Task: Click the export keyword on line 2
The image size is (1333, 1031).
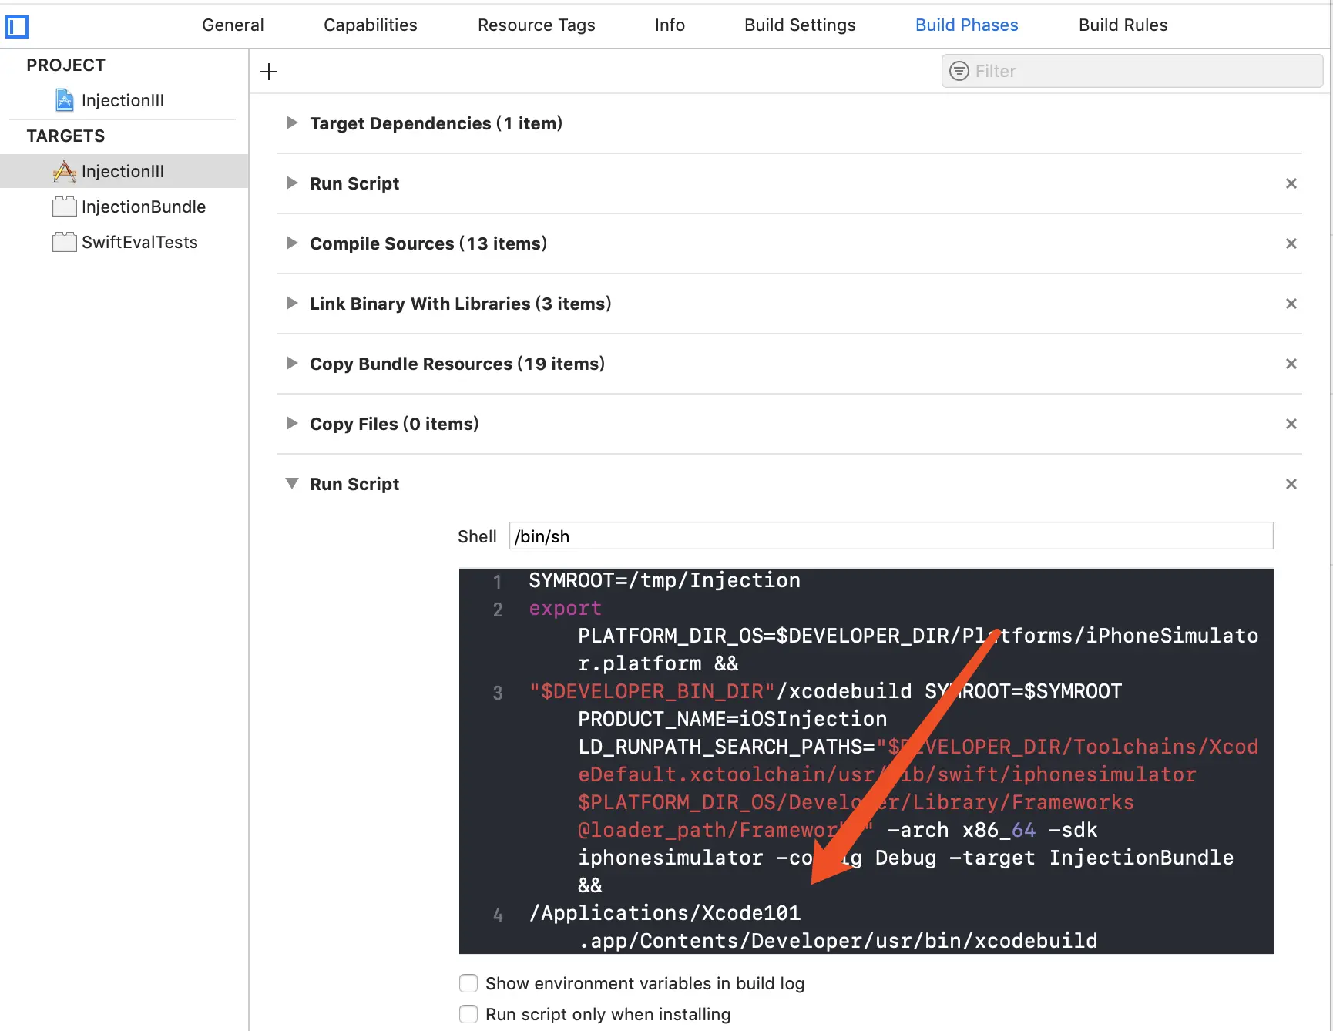Action: pyautogui.click(x=565, y=608)
